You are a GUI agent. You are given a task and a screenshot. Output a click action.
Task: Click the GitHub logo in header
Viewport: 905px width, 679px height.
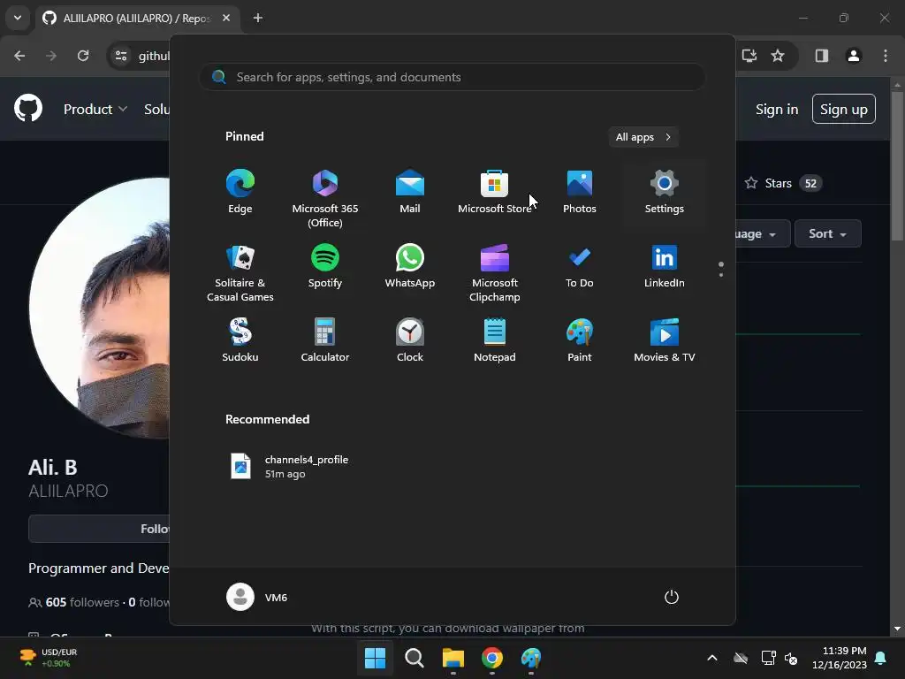(28, 108)
